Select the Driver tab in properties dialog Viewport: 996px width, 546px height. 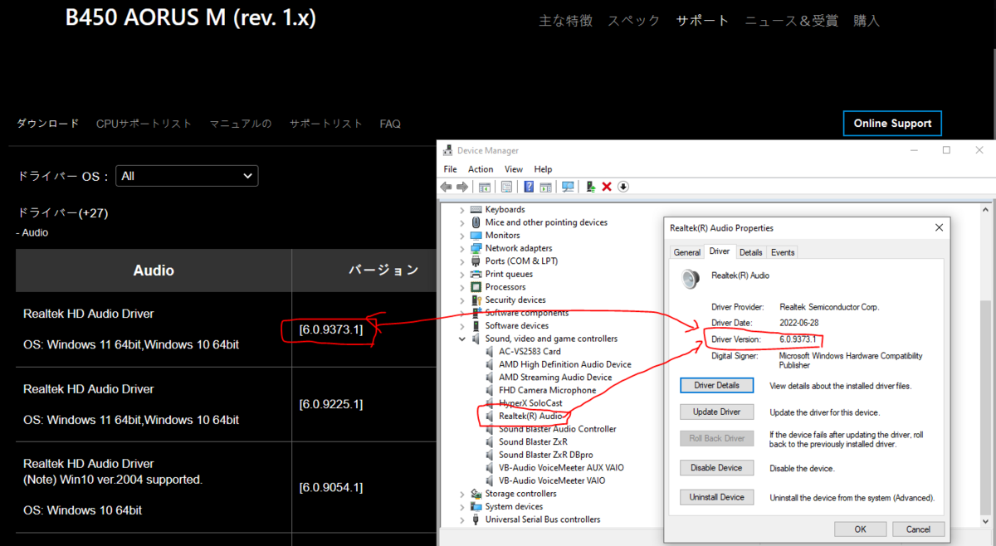[720, 251]
